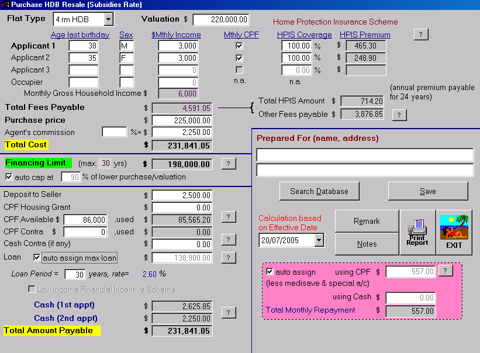480x353 pixels.
Task: Click the HPIS Coverage header link
Action: pos(305,35)
